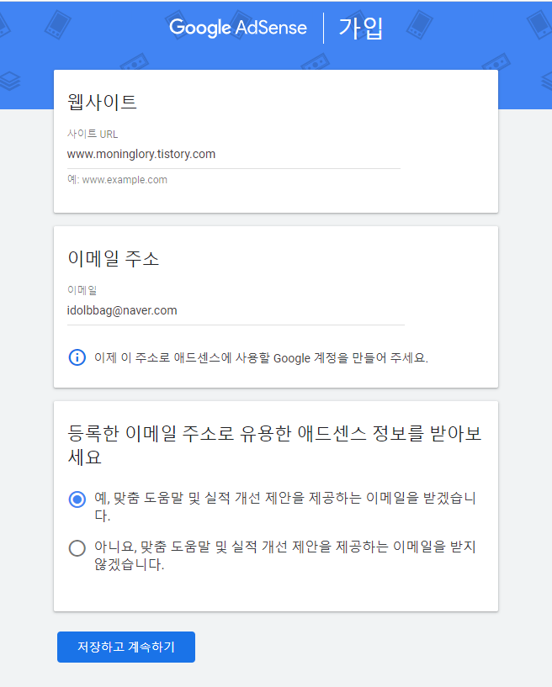The width and height of the screenshot is (552, 687).
Task: Click the '저장하고 계속하기' button
Action: (x=126, y=647)
